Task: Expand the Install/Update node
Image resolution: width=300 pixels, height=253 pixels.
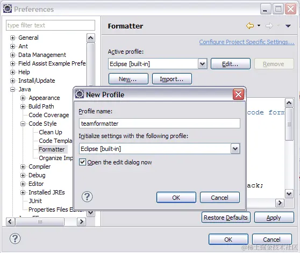Action: [x=12, y=81]
